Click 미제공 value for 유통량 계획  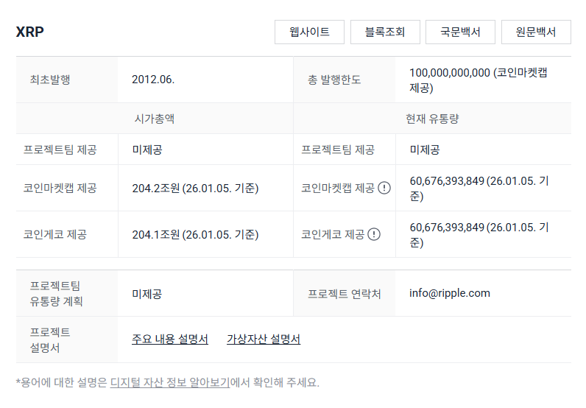point(147,294)
